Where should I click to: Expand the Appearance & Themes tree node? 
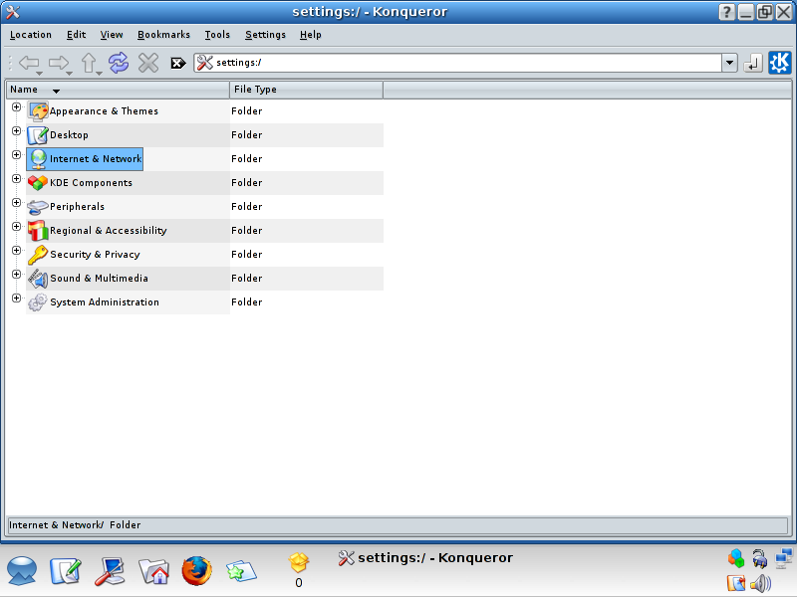pyautogui.click(x=16, y=107)
